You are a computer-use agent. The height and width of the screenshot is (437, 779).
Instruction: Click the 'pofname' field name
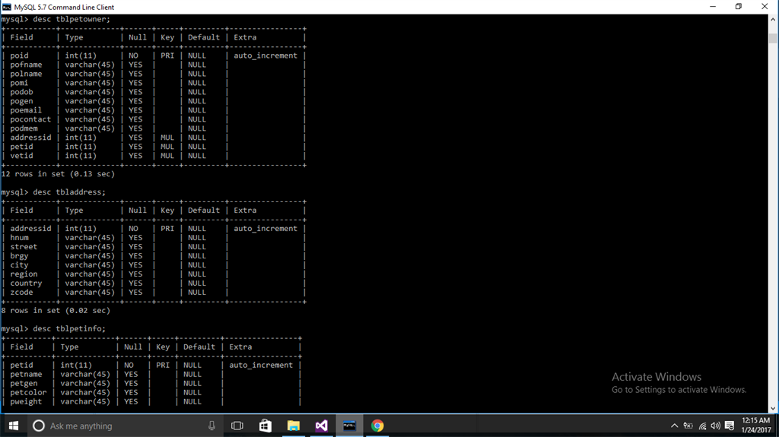click(x=26, y=65)
